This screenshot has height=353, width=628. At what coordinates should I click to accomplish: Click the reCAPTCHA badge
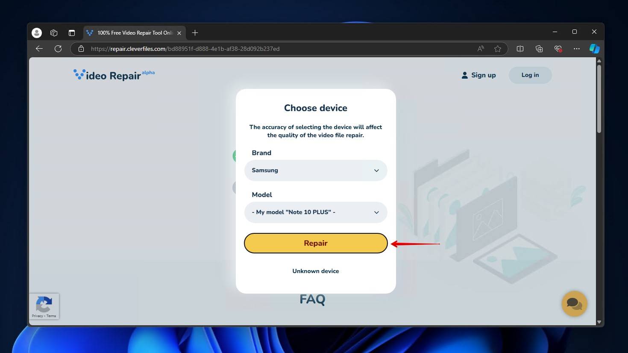tap(44, 306)
